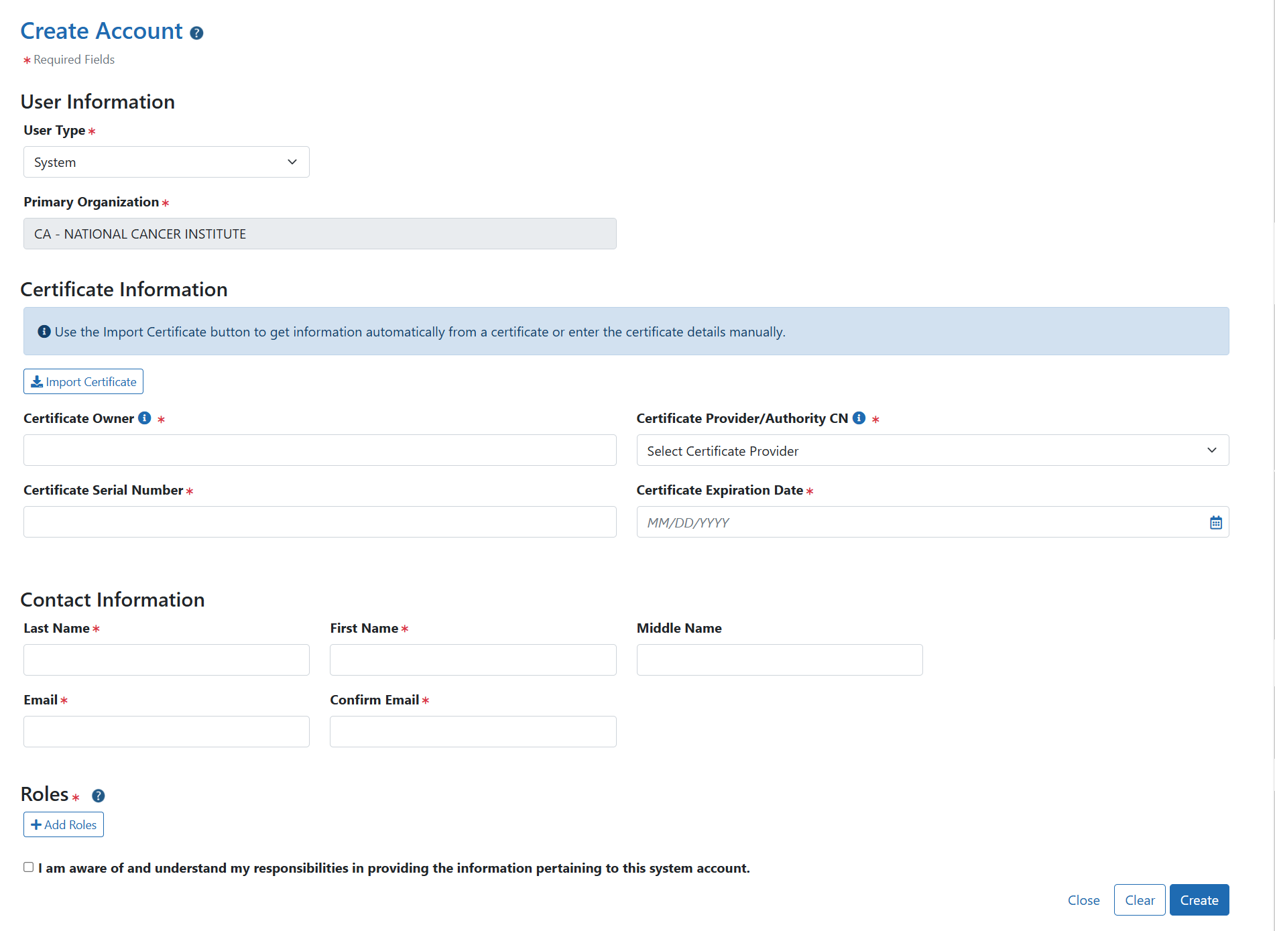Open the User Type dropdown
This screenshot has width=1275, height=931.
click(x=166, y=162)
